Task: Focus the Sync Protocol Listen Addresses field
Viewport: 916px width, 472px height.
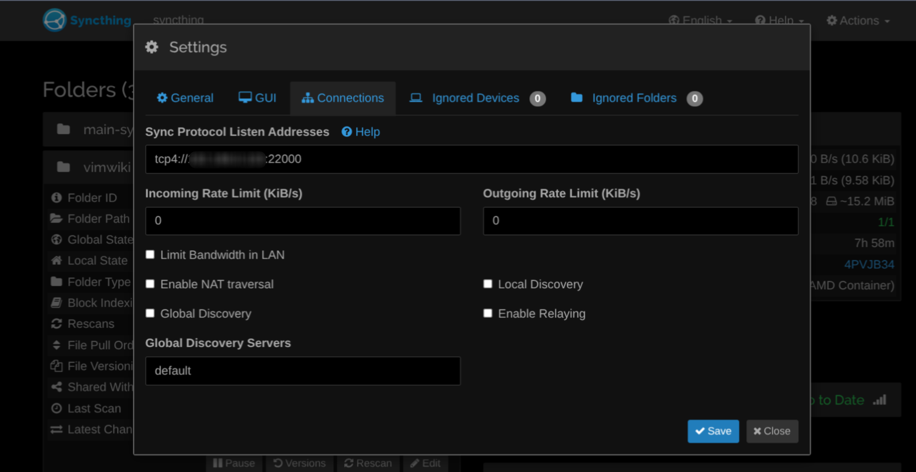Action: 472,159
